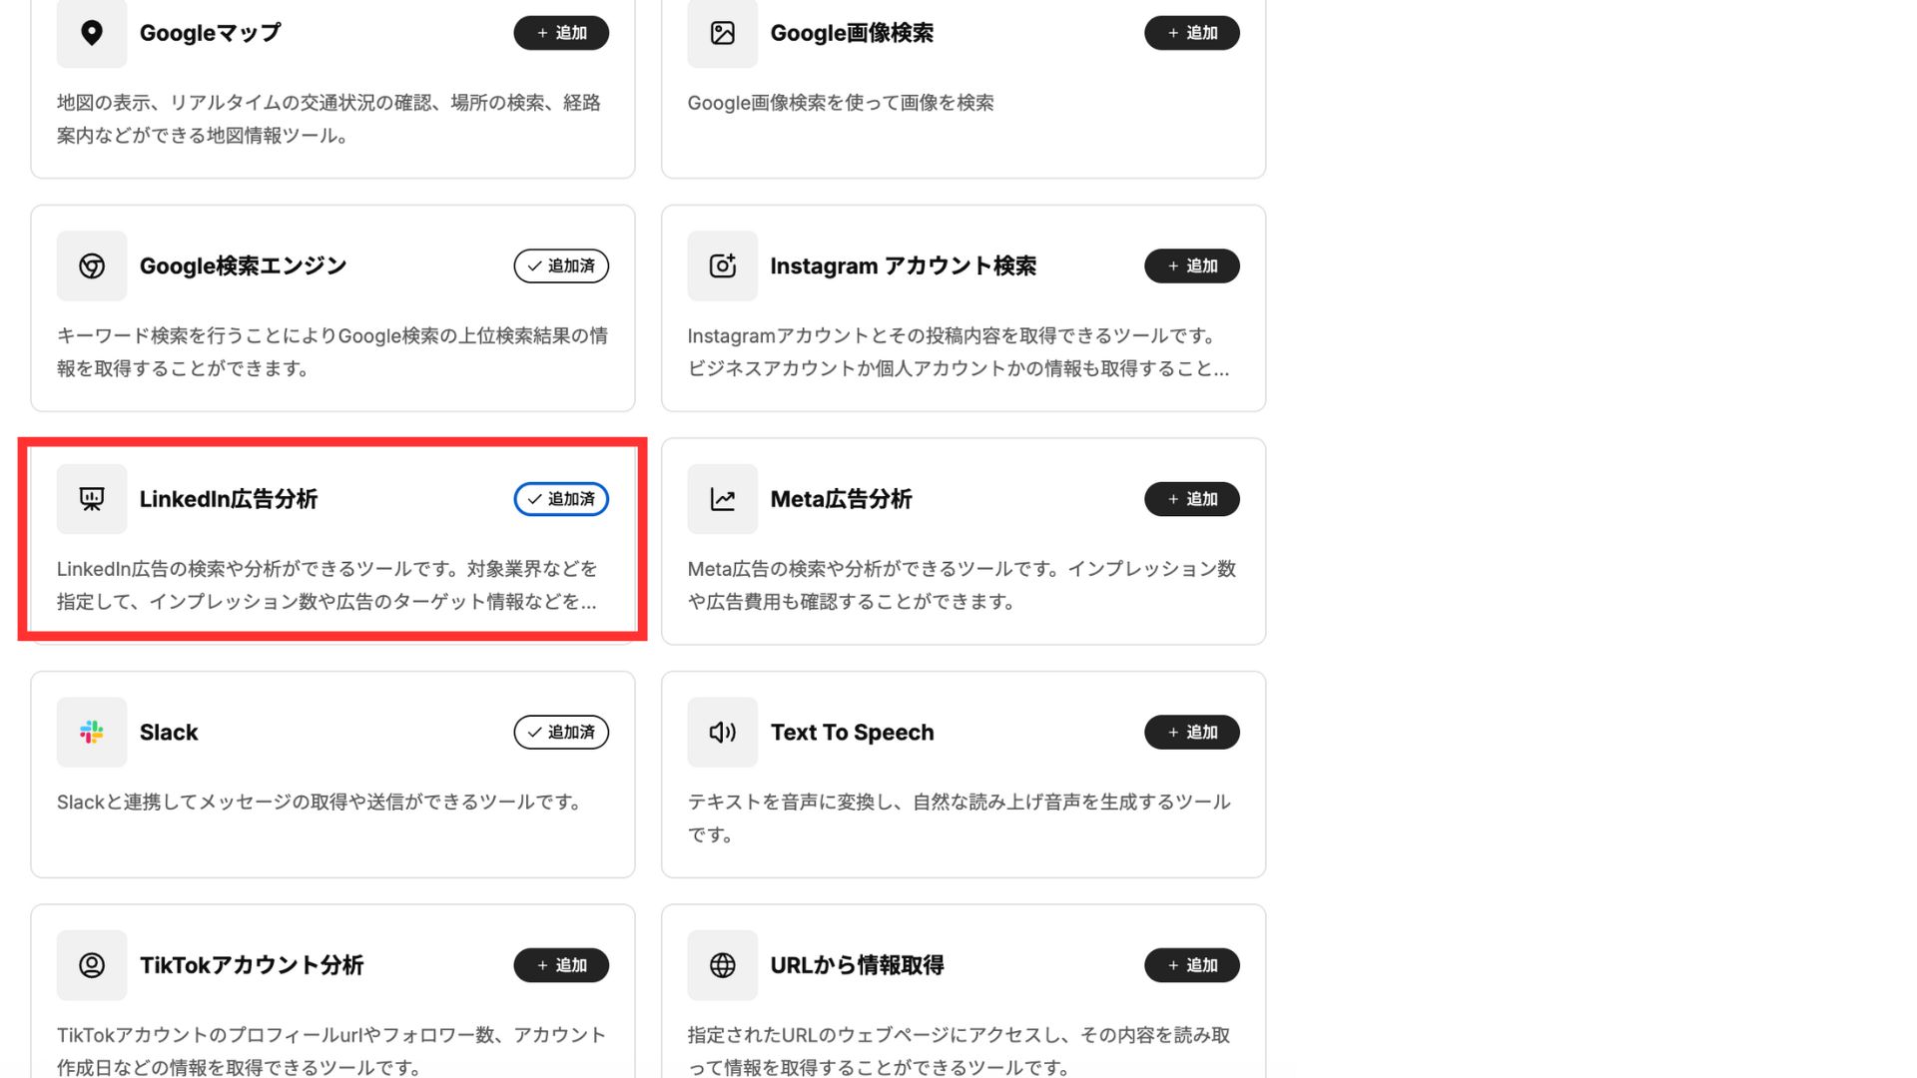
Task: Click the Google検索エンジン Chrome icon
Action: [92, 266]
